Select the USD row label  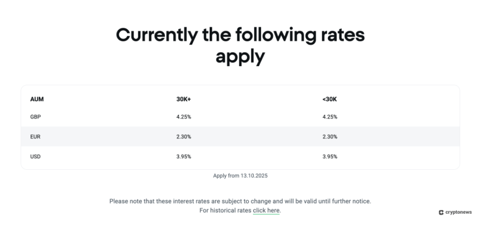36,157
